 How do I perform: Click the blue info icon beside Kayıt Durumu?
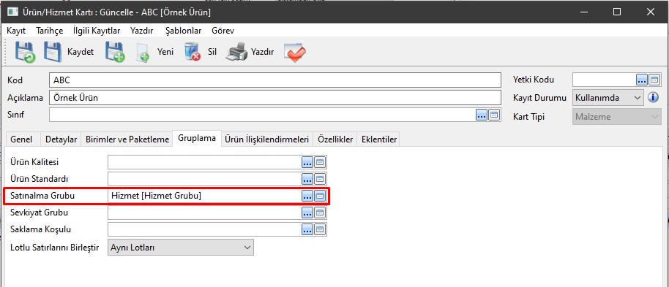pyautogui.click(x=653, y=98)
